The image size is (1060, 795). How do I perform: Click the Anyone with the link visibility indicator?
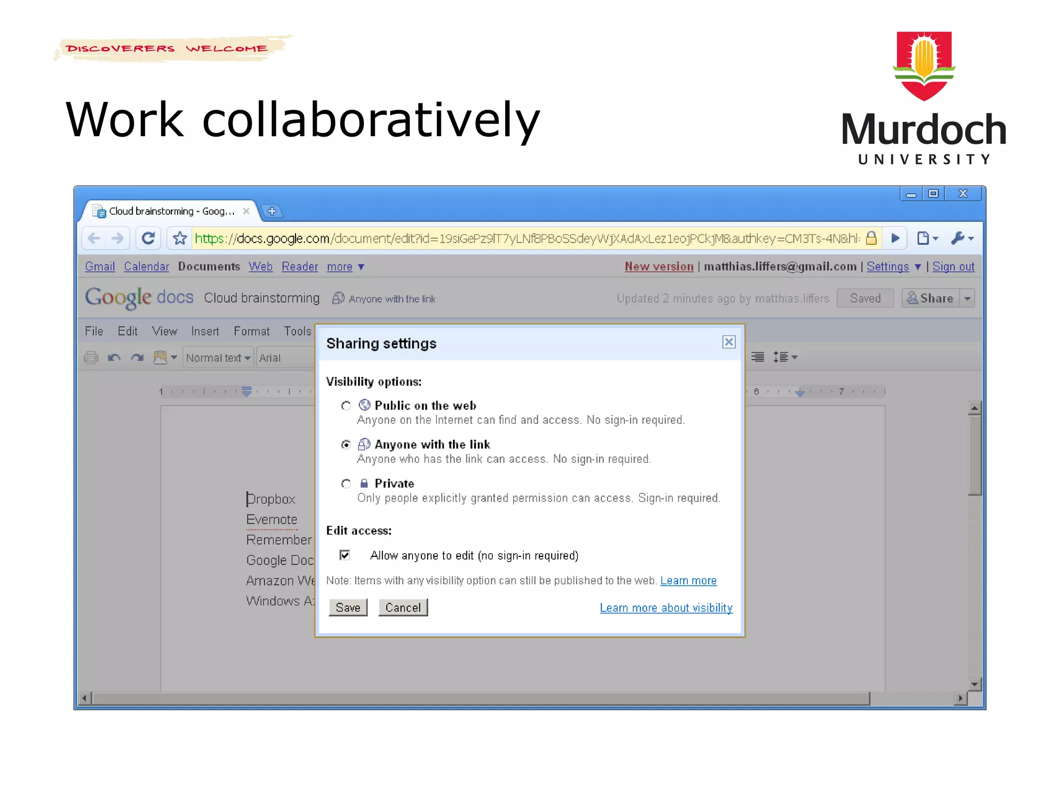[x=384, y=299]
